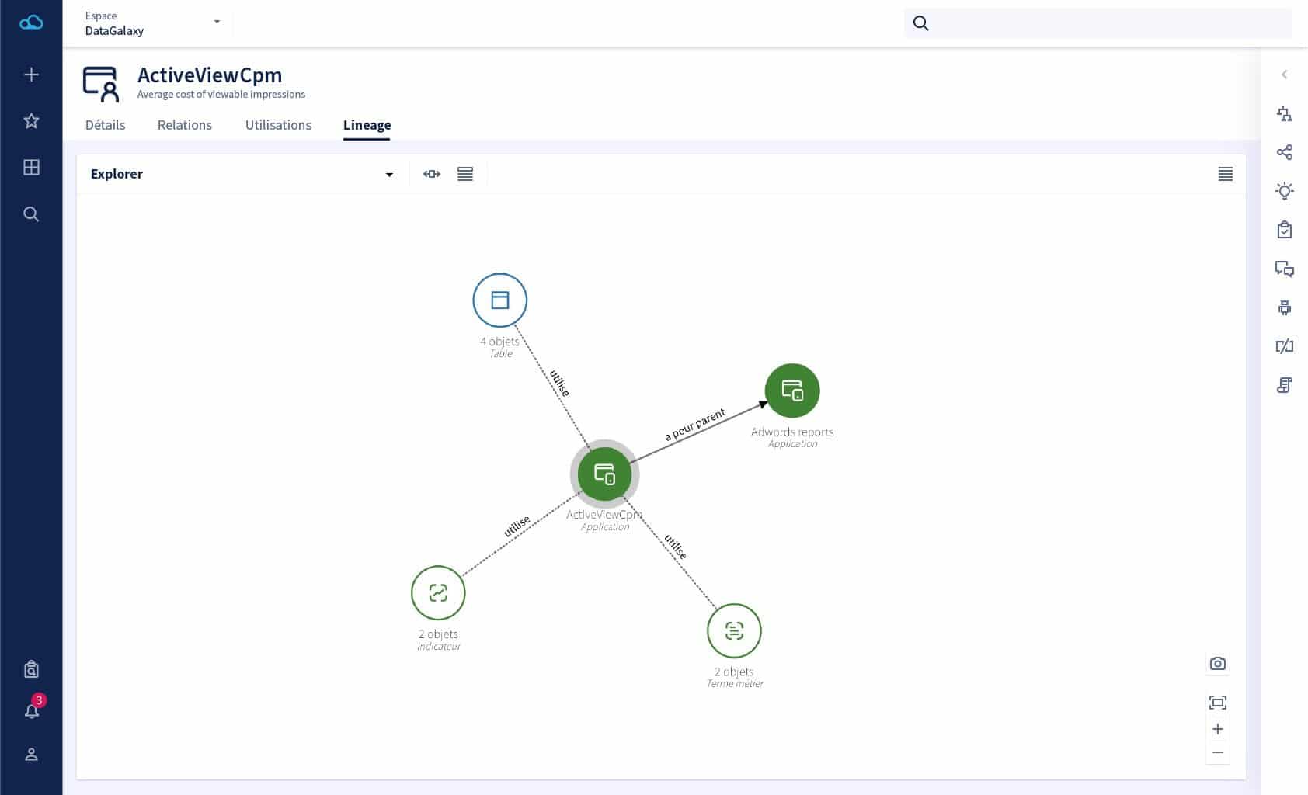Open the tasks clipboard panel icon
1308x795 pixels.
tap(1285, 230)
